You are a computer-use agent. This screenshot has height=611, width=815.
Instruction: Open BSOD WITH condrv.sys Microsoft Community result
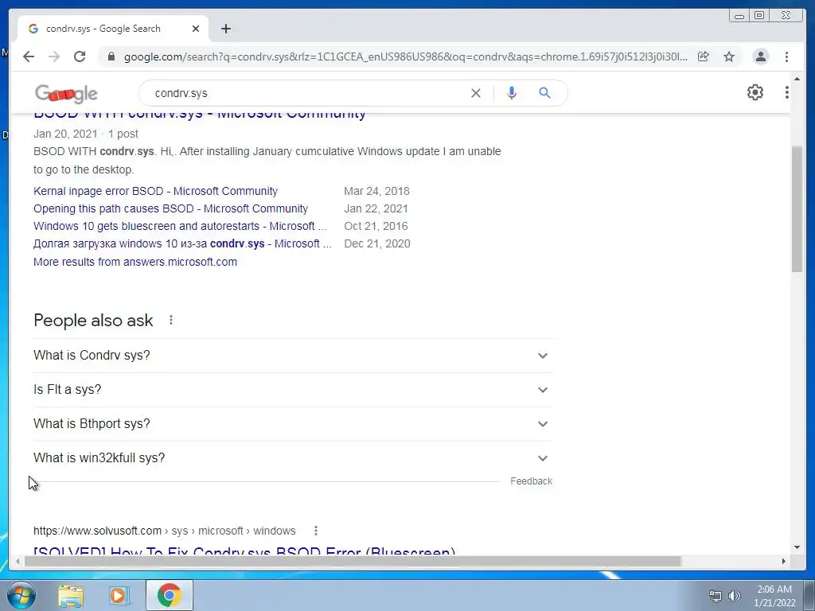click(200, 114)
